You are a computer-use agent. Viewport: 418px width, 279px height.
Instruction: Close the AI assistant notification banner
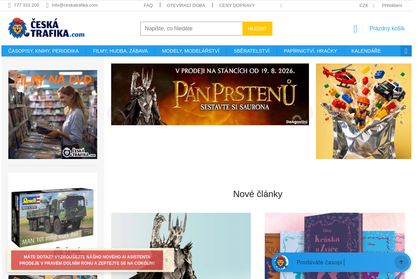pyautogui.click(x=167, y=260)
